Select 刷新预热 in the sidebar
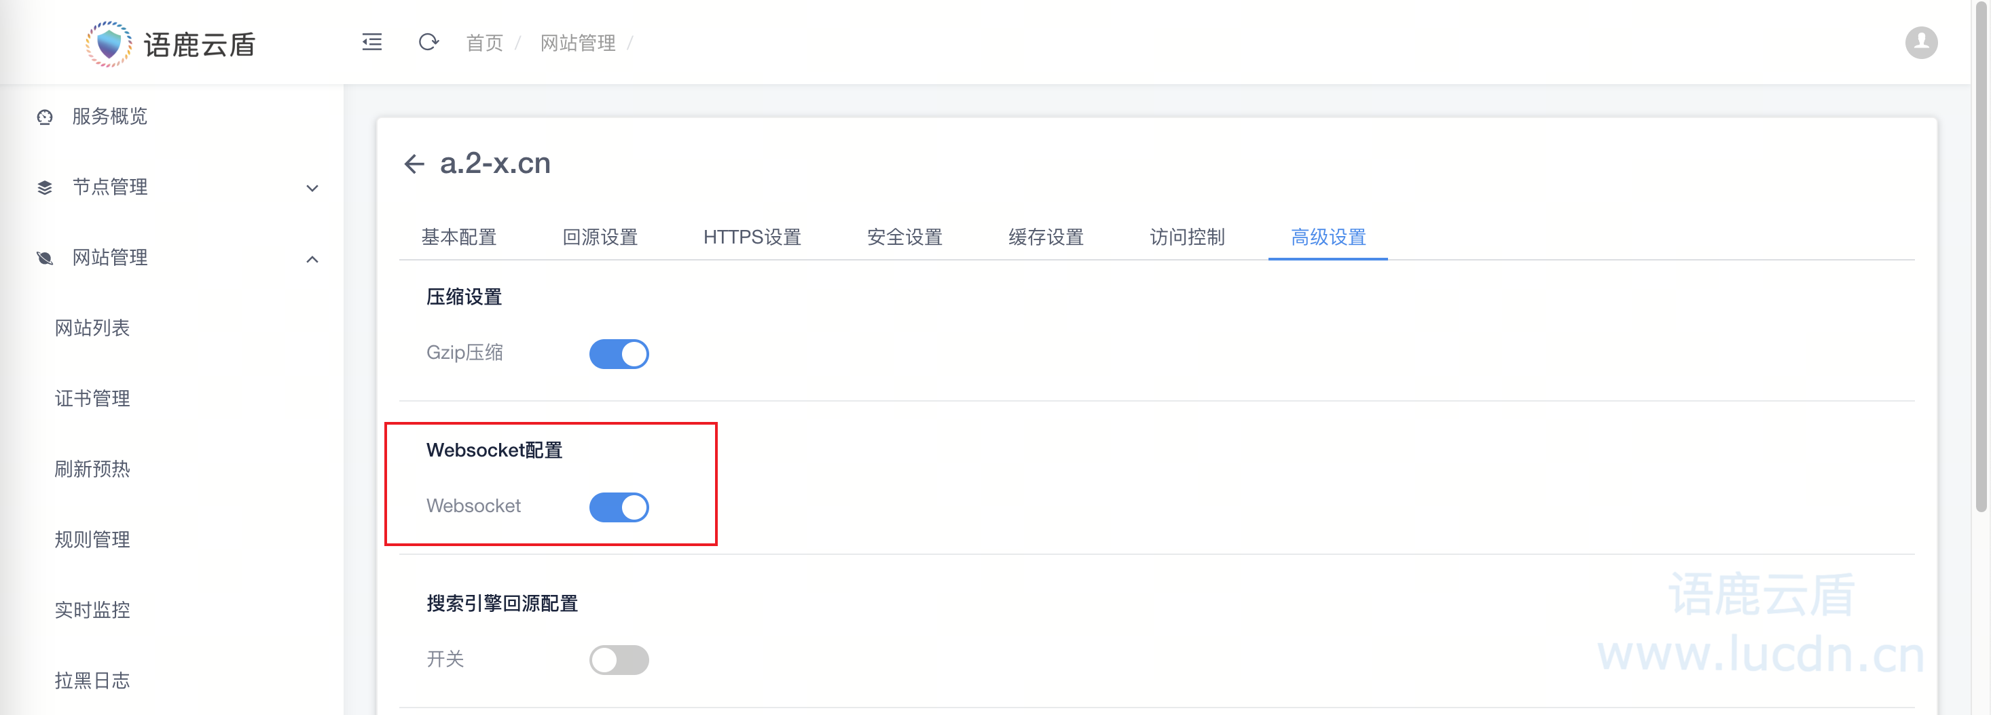This screenshot has height=715, width=1991. tap(92, 469)
